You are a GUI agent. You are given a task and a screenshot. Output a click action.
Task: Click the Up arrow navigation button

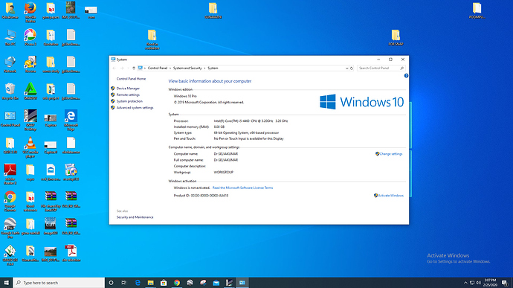[134, 68]
